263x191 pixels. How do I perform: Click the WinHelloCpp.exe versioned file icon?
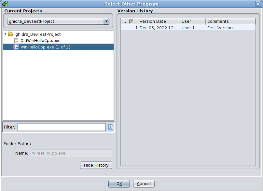[16, 47]
